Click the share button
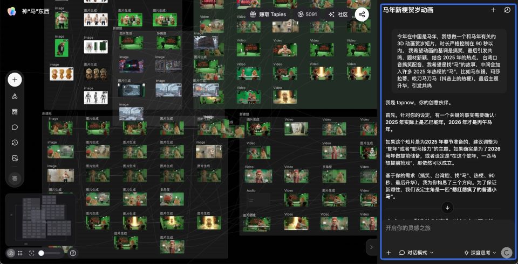Image resolution: width=518 pixels, height=264 pixels. [x=362, y=15]
